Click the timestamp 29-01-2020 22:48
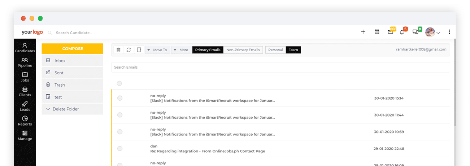Image resolution: width=470 pixels, height=166 pixels. (x=389, y=149)
